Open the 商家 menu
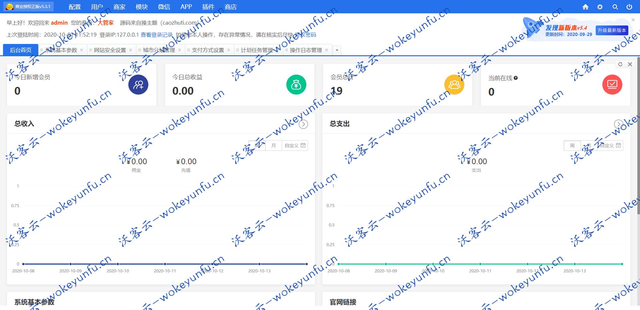 click(x=119, y=7)
